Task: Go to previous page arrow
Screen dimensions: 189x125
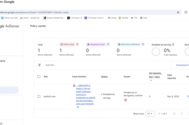Action: (x=182, y=114)
